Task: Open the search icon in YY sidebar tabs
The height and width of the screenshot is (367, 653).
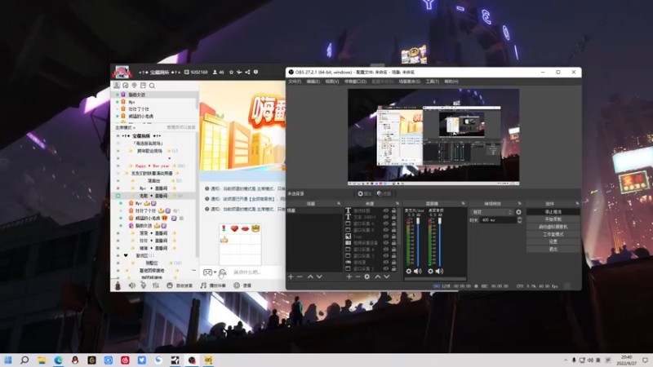Action: 152,86
